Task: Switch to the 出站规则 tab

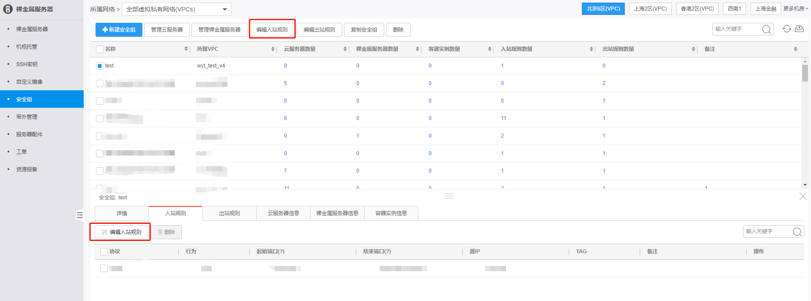Action: pos(229,213)
